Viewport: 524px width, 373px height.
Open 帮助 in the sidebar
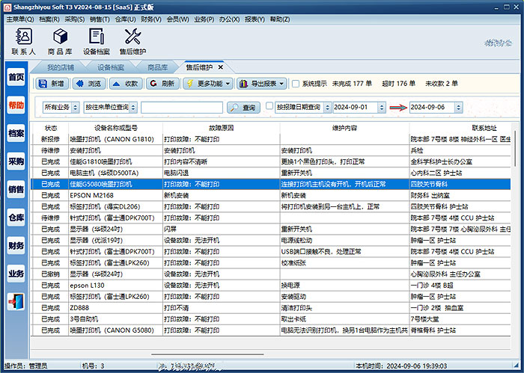[x=16, y=105]
